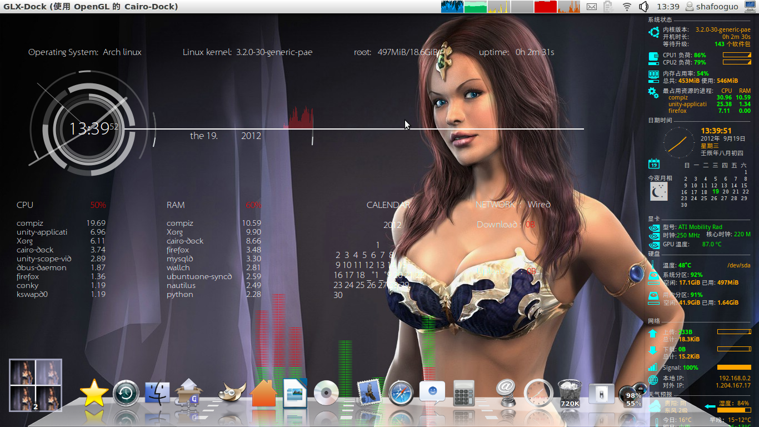
Task: Click the globe icon beside local IP
Action: pos(653,381)
